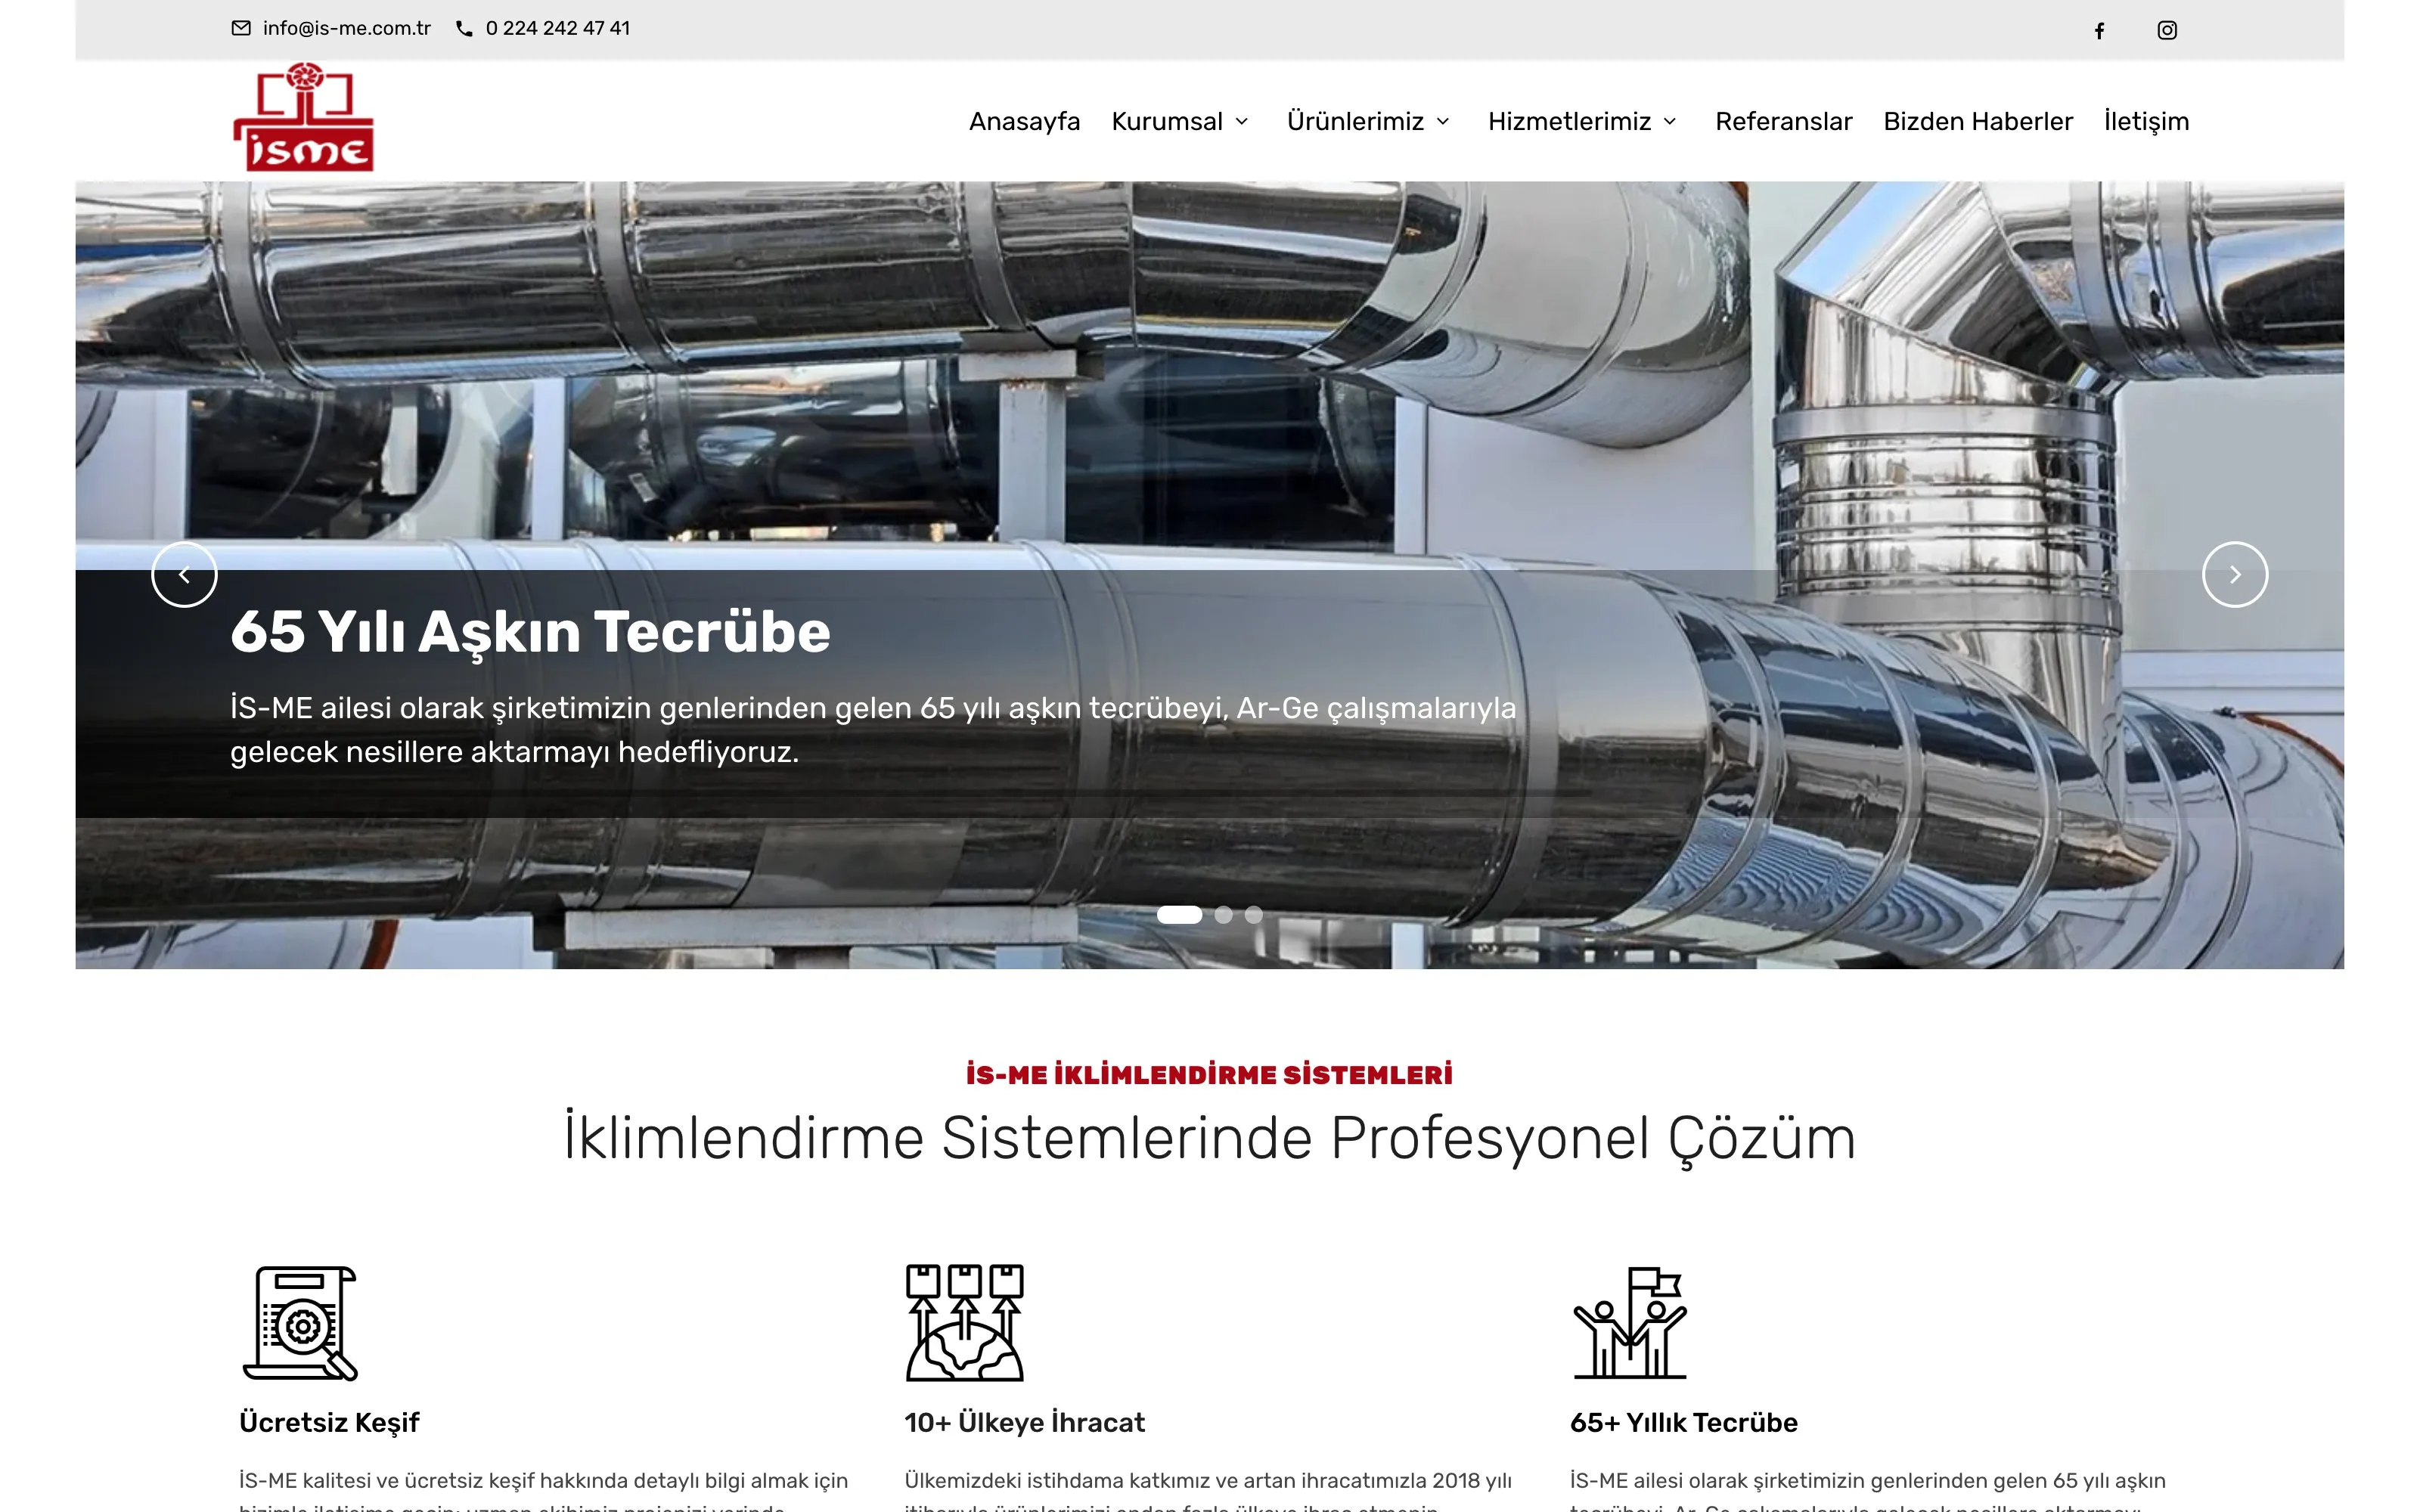Click phone number 0 224 242 47 41

point(558,28)
